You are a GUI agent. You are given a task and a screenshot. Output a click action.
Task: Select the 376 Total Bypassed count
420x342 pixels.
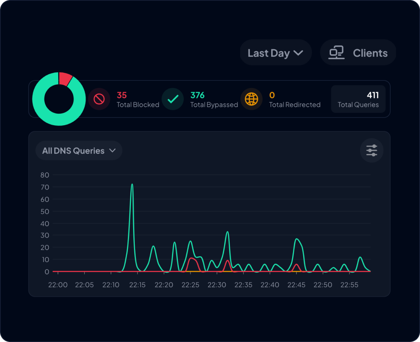pos(198,95)
